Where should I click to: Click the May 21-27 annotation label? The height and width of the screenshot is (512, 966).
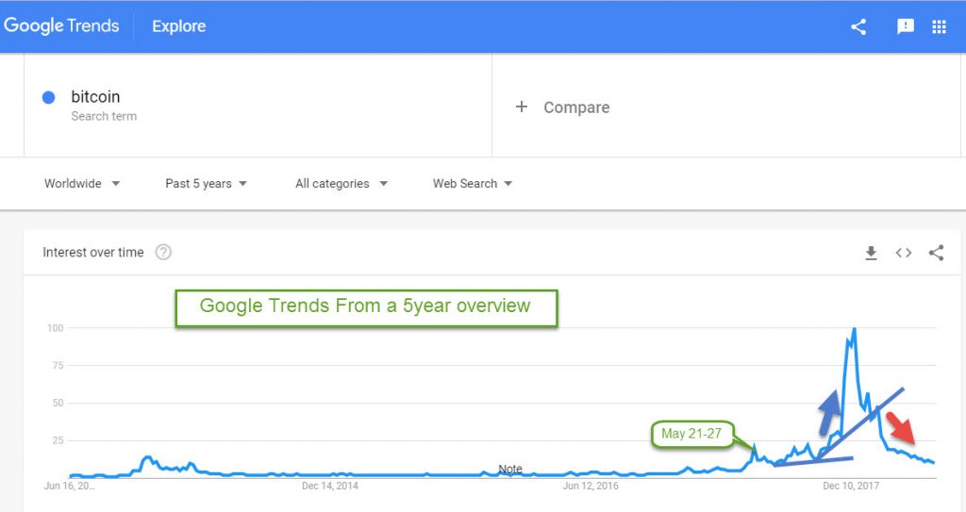tap(691, 434)
